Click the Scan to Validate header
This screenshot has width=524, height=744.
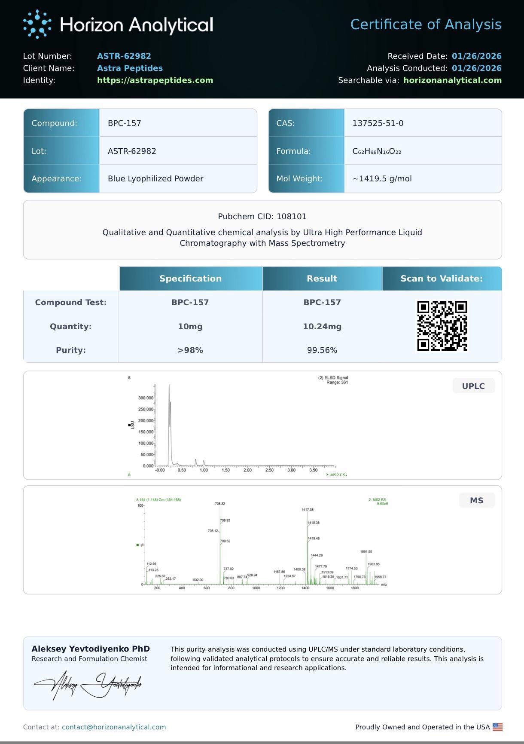point(442,279)
